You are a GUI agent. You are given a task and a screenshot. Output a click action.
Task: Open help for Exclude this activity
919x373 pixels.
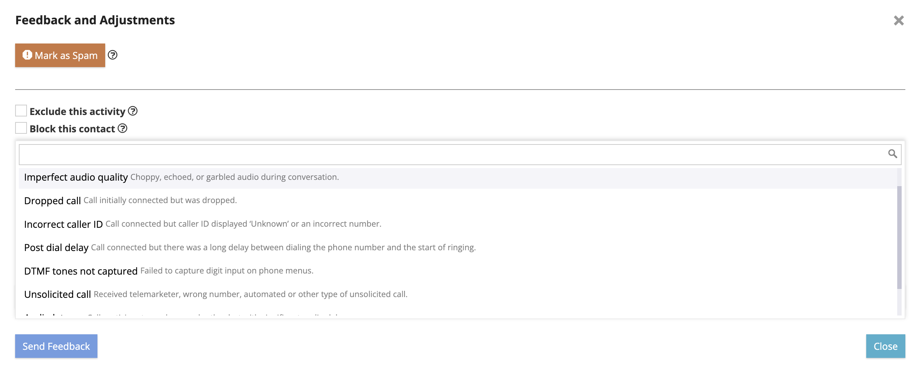[132, 111]
